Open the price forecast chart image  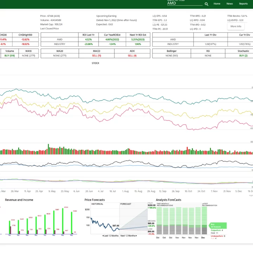click(x=120, y=220)
